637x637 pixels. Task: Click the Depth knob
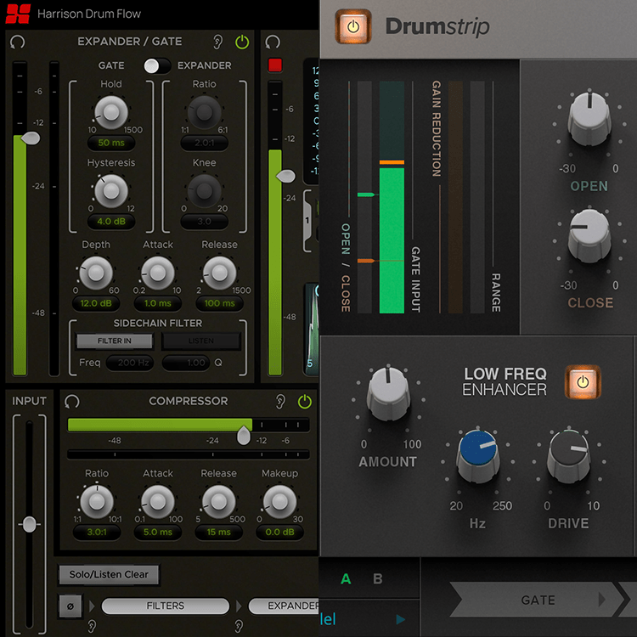click(96, 273)
